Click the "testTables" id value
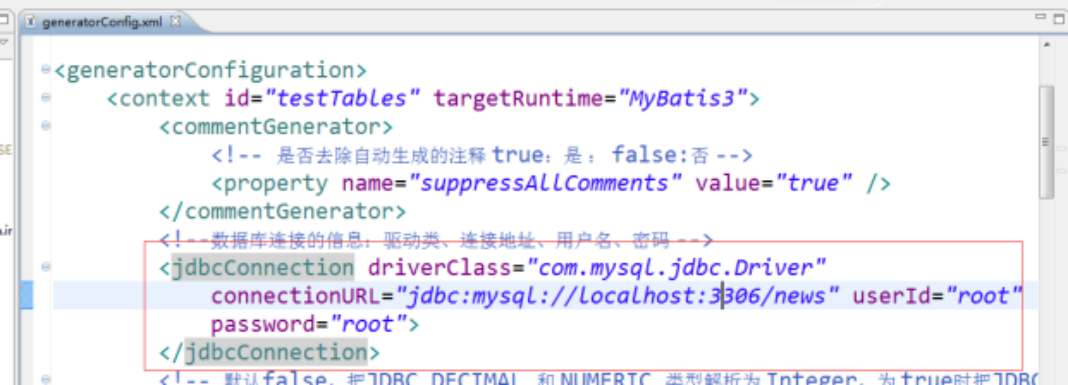 (342, 99)
